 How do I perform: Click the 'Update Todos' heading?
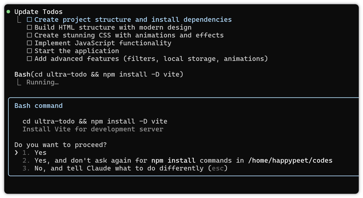(x=38, y=12)
